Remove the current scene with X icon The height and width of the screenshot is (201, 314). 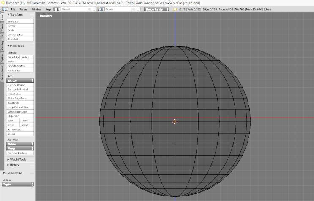click(x=138, y=9)
